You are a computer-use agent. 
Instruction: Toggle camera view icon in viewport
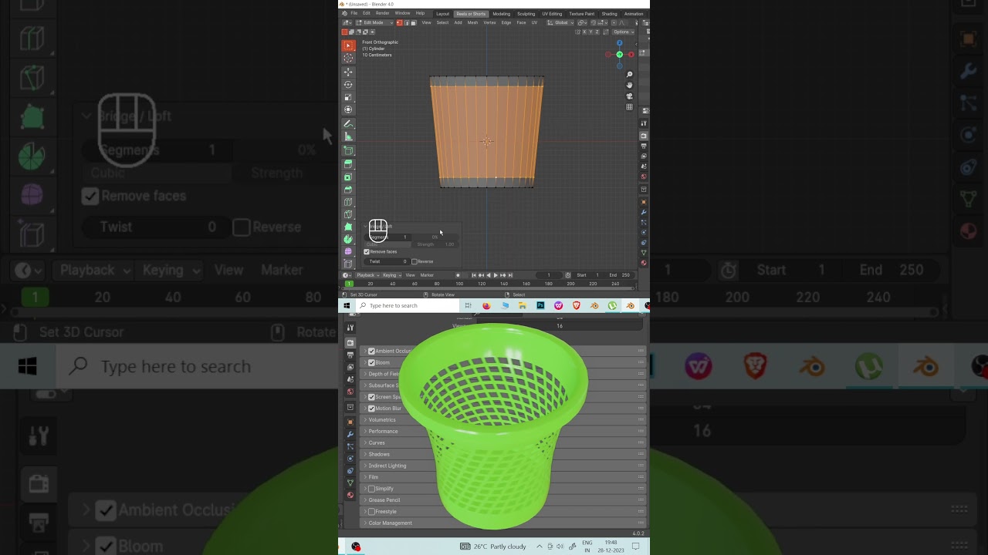[630, 96]
